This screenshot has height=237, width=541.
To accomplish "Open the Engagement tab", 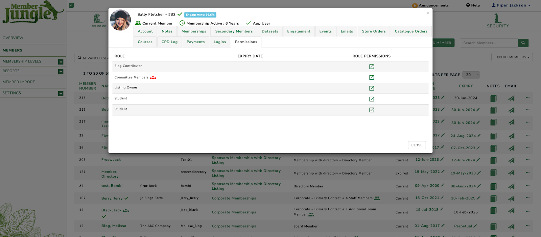I will point(299,31).
